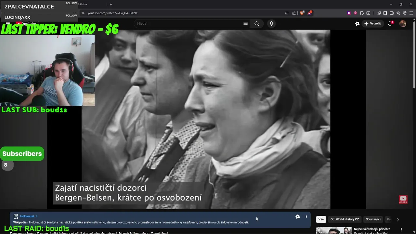Click the youtube.com address bar URL

click(112, 13)
